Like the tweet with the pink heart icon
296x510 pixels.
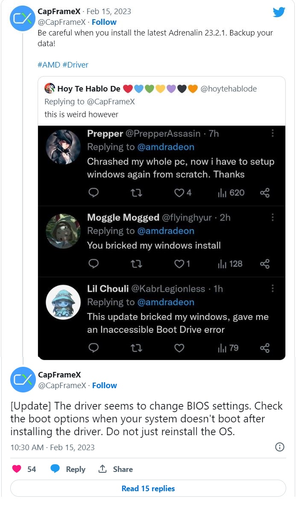tap(17, 469)
